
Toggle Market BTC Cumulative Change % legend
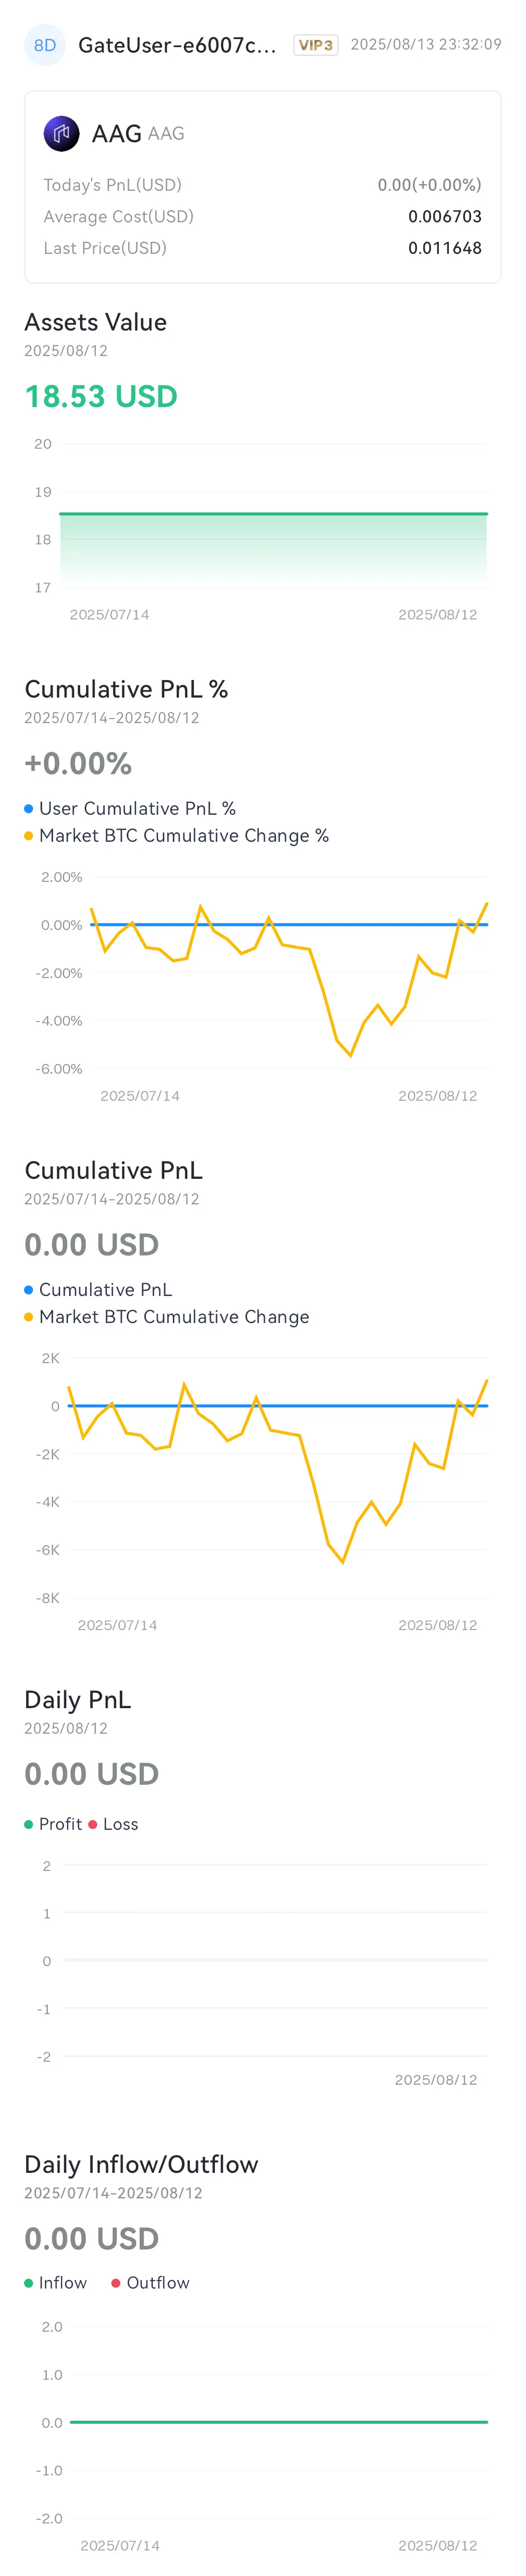point(29,835)
